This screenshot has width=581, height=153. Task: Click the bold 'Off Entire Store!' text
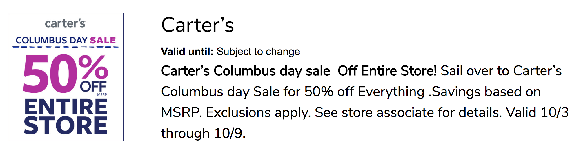pos(387,71)
